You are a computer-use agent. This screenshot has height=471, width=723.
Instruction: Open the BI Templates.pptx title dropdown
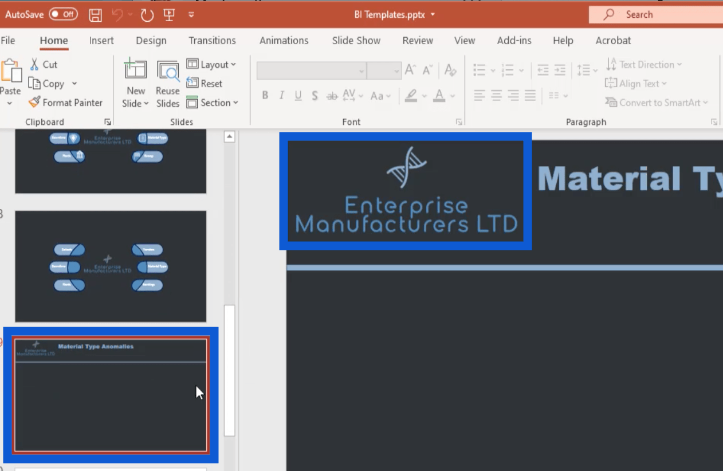433,15
